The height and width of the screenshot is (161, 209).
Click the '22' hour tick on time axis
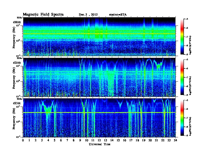click(x=163, y=140)
